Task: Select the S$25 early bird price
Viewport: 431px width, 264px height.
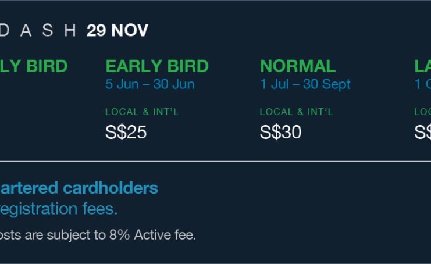Action: (x=126, y=132)
